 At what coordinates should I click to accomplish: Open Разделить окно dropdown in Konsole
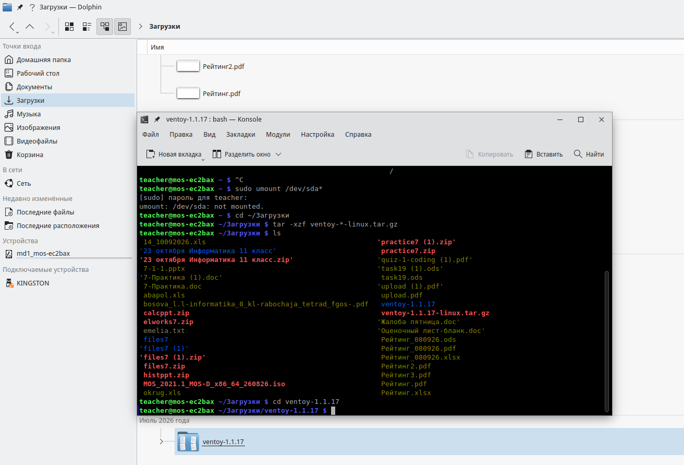(x=247, y=154)
